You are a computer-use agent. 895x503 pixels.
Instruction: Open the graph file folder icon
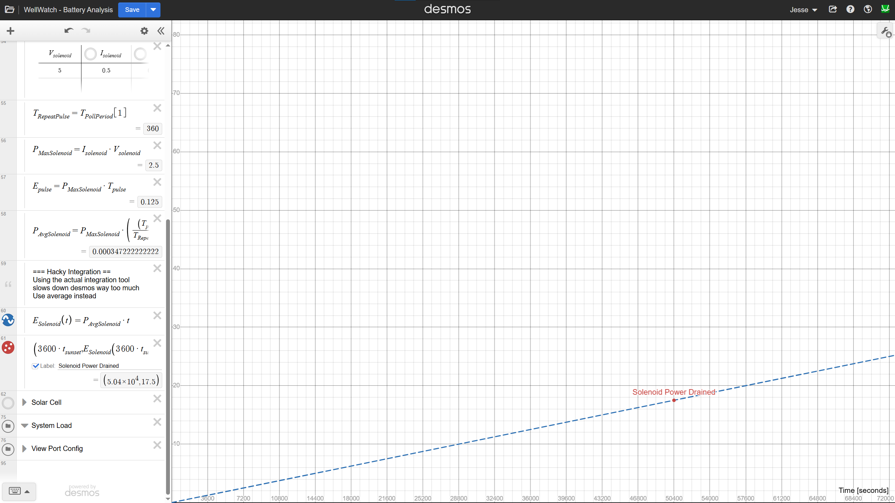tap(9, 9)
